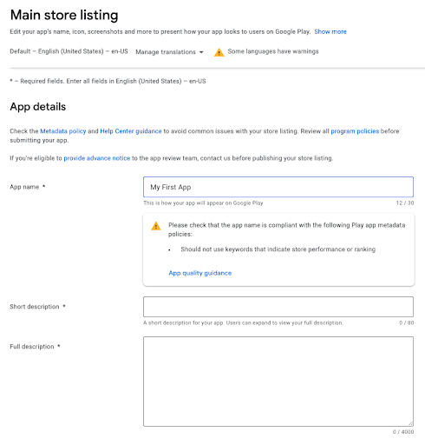Click the warning icon in app name notice
This screenshot has height=445, width=425.
pos(156,226)
